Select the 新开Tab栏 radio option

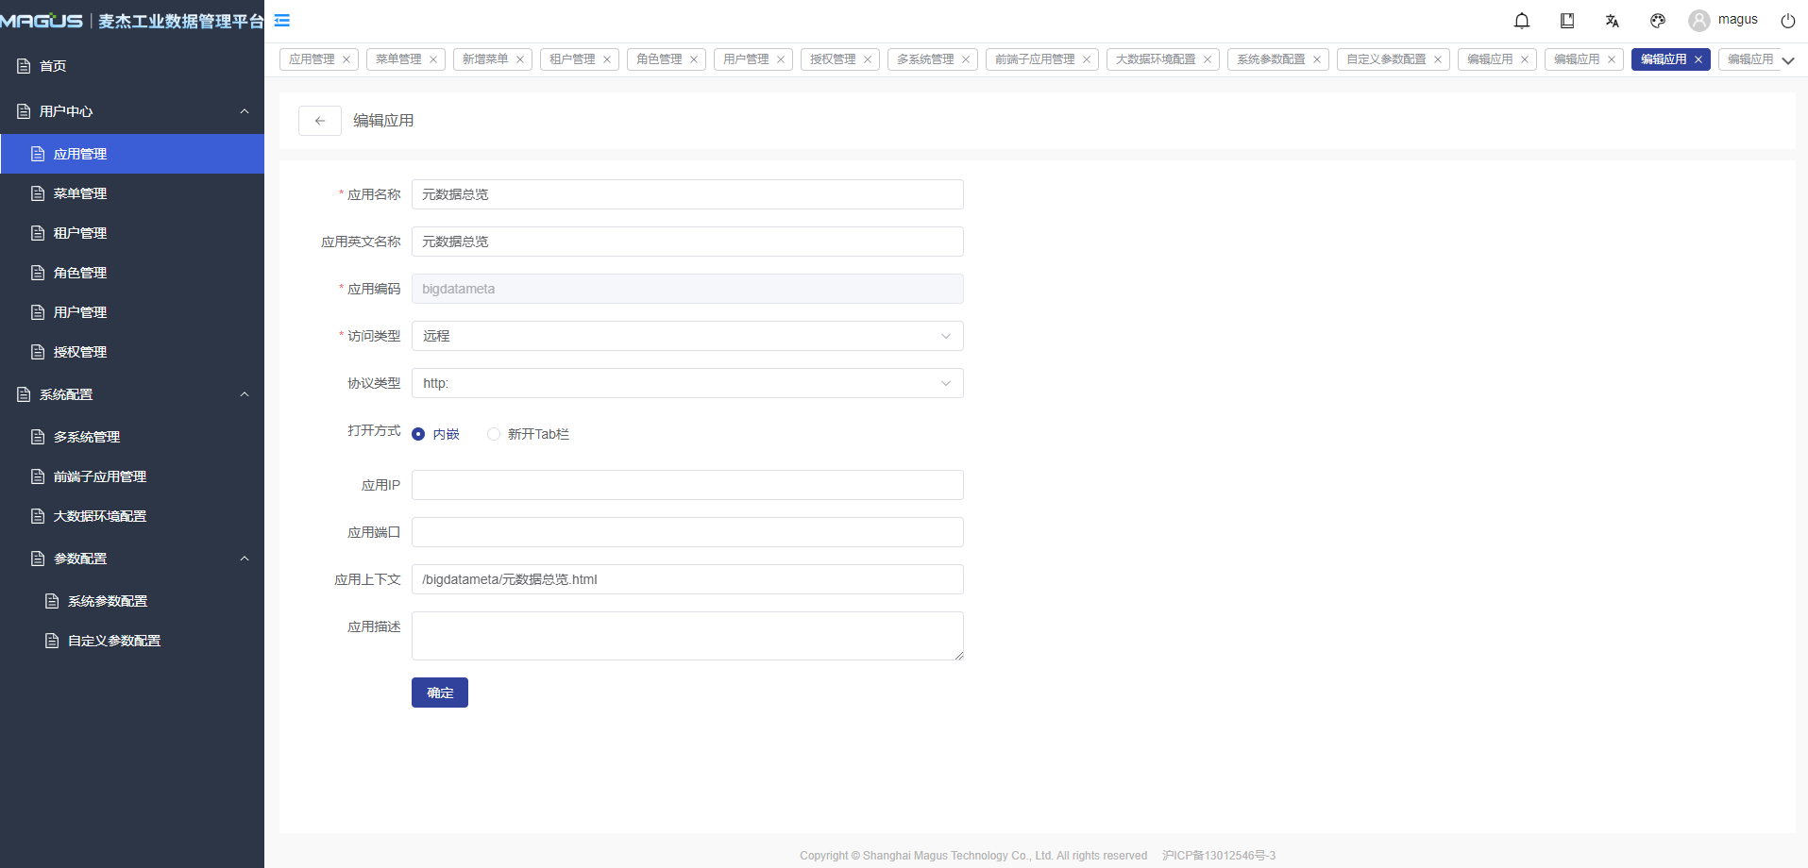[494, 434]
